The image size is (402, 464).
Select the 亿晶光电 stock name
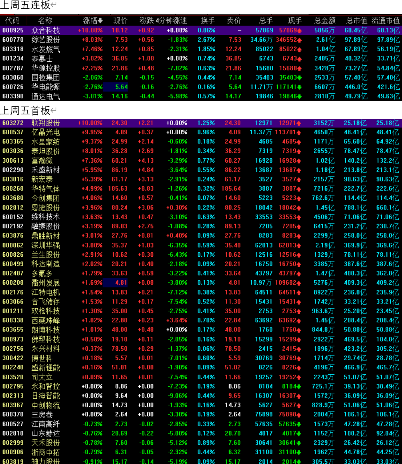click(x=46, y=132)
